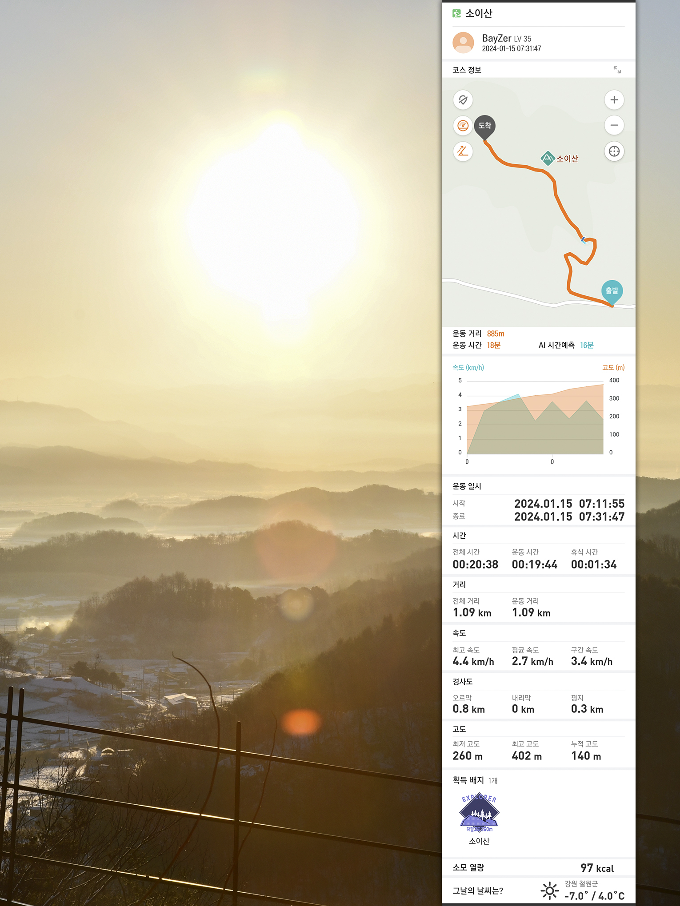Click the 전체 거리 1.09 km value
This screenshot has width=680, height=906.
point(472,612)
